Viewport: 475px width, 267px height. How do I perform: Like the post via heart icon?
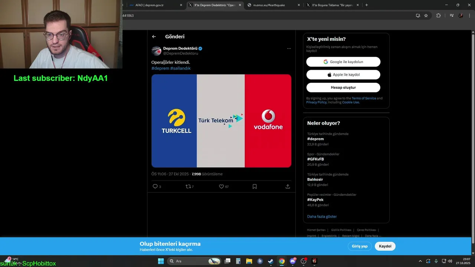221,187
